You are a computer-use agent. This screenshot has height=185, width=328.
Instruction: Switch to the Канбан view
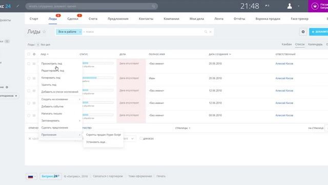[x=286, y=44]
